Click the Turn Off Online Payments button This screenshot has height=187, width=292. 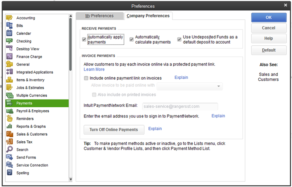pyautogui.click(x=114, y=129)
